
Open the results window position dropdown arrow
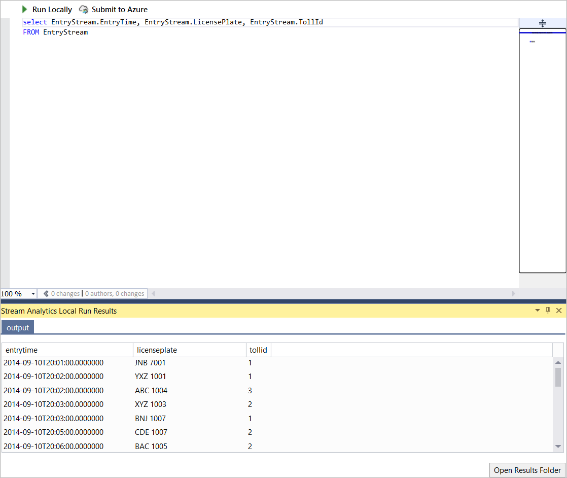coord(537,310)
